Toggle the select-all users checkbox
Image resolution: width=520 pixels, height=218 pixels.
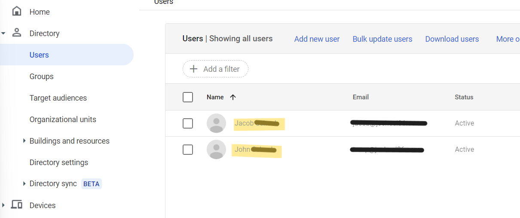click(x=188, y=97)
